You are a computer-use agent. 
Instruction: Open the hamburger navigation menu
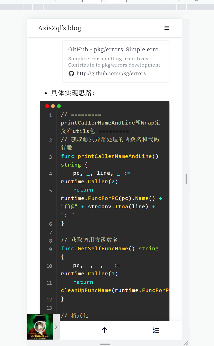pyautogui.click(x=167, y=28)
